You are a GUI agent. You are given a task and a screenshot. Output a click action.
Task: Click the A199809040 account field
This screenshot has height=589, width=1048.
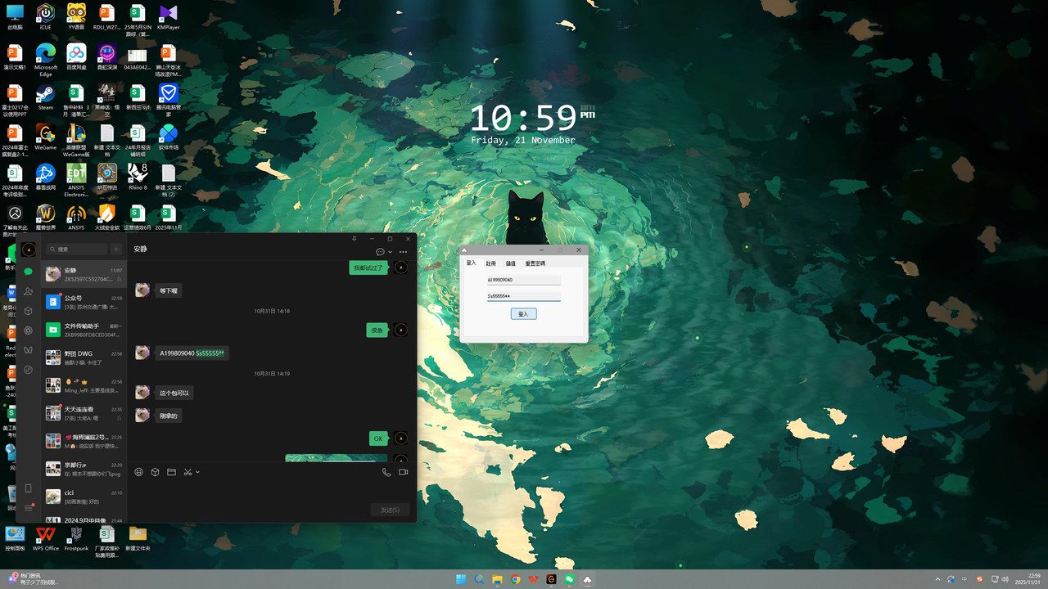point(524,280)
